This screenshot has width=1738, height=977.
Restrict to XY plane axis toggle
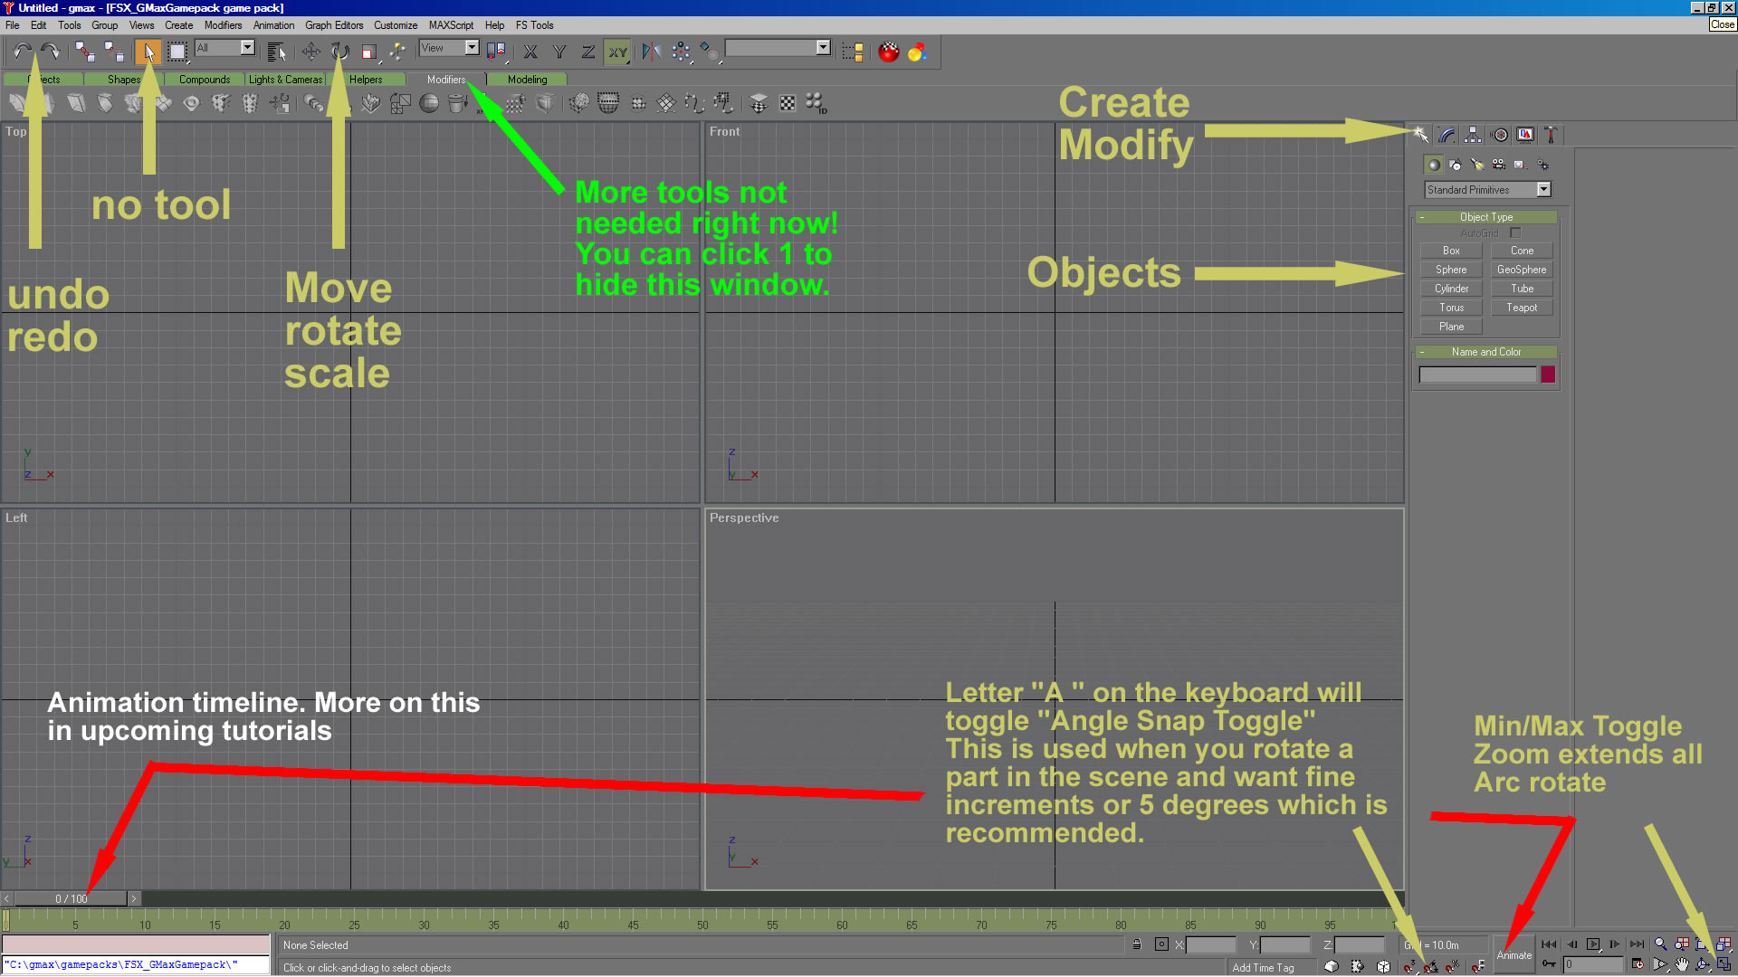click(617, 52)
